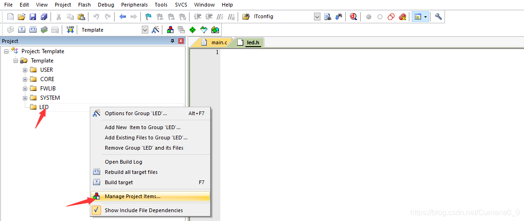Clear all bookmarks icon
This screenshot has width=524, height=221.
[182, 17]
